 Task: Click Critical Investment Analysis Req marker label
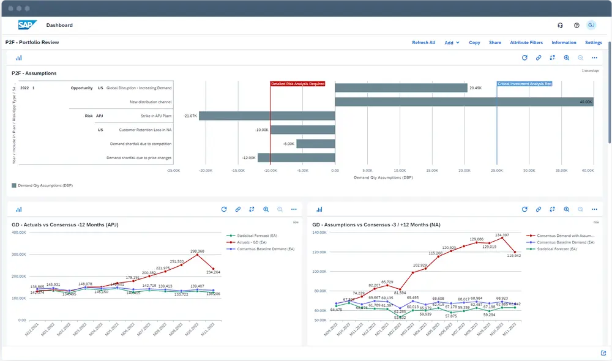tap(524, 84)
